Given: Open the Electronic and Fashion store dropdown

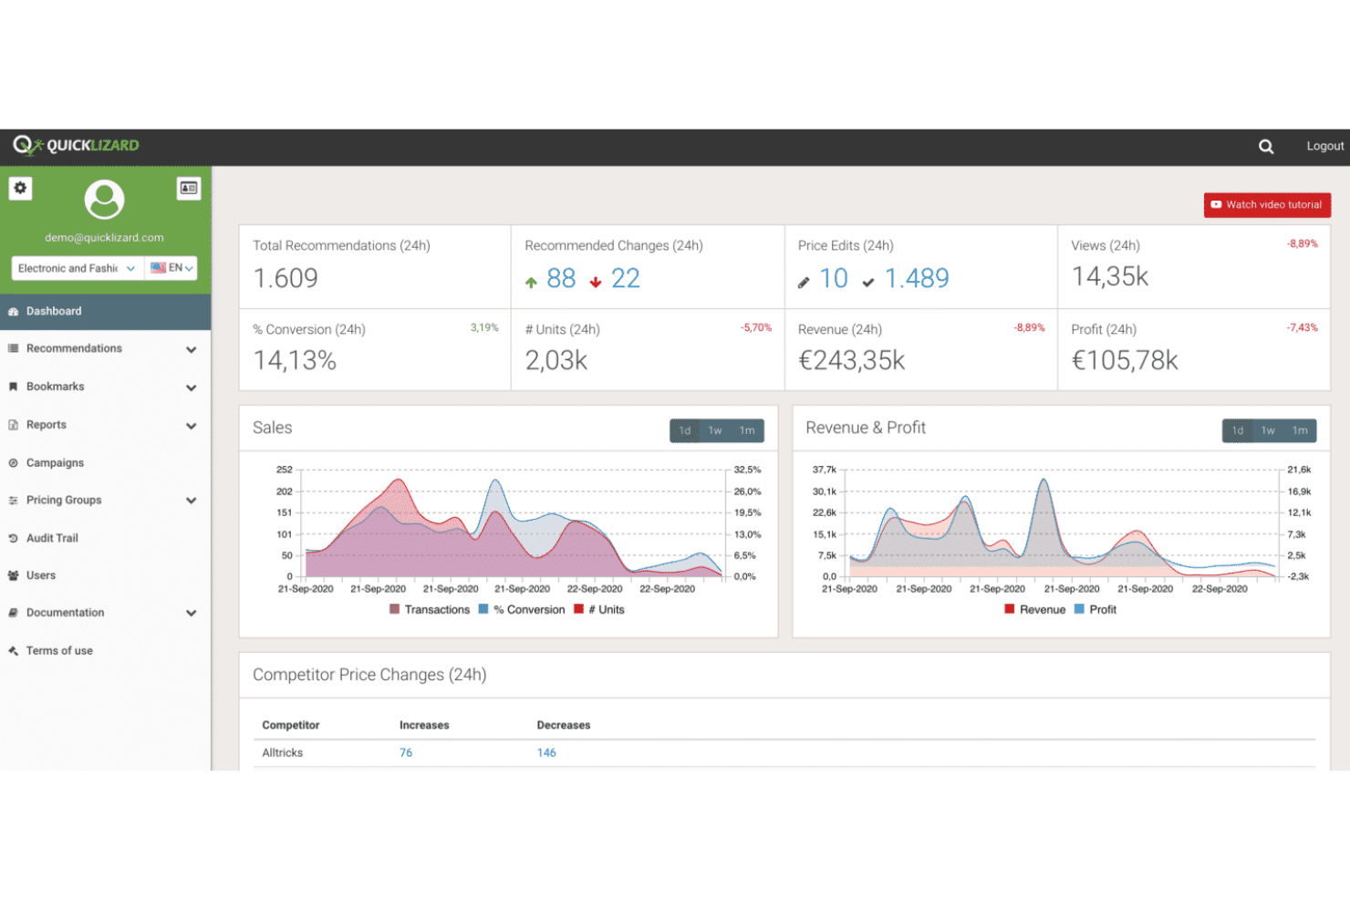Looking at the screenshot, I should (x=77, y=268).
